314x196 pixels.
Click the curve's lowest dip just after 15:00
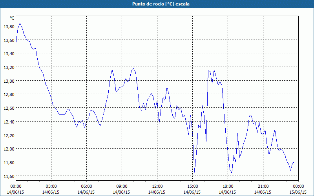(x=194, y=172)
